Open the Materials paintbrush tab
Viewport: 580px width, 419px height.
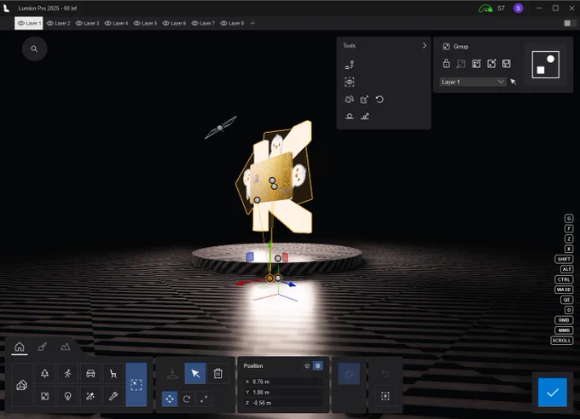tap(43, 347)
